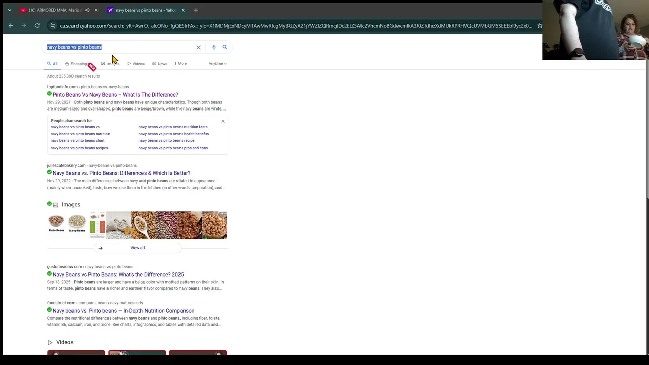Click the green verified icon beside Images heading
The height and width of the screenshot is (365, 649).
pyautogui.click(x=49, y=204)
